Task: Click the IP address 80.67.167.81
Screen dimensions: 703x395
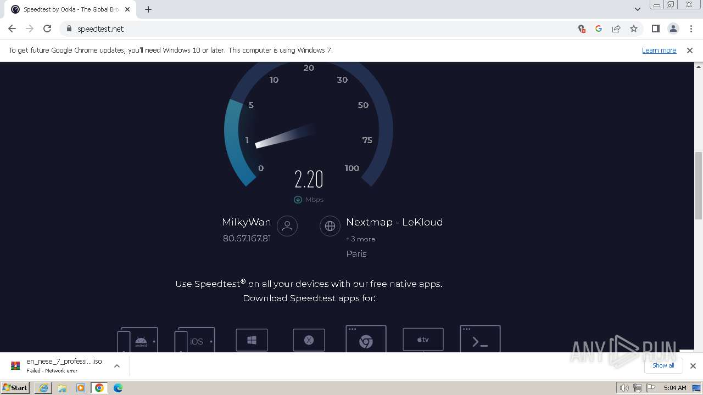Action: 247,239
